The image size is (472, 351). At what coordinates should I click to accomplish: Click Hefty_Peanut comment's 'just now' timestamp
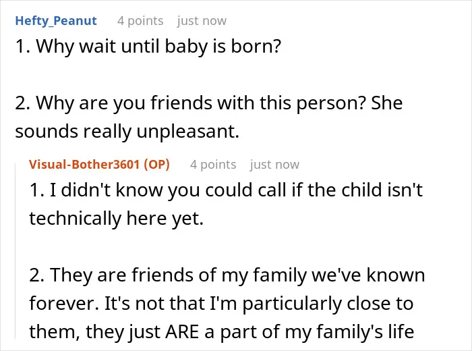click(202, 21)
